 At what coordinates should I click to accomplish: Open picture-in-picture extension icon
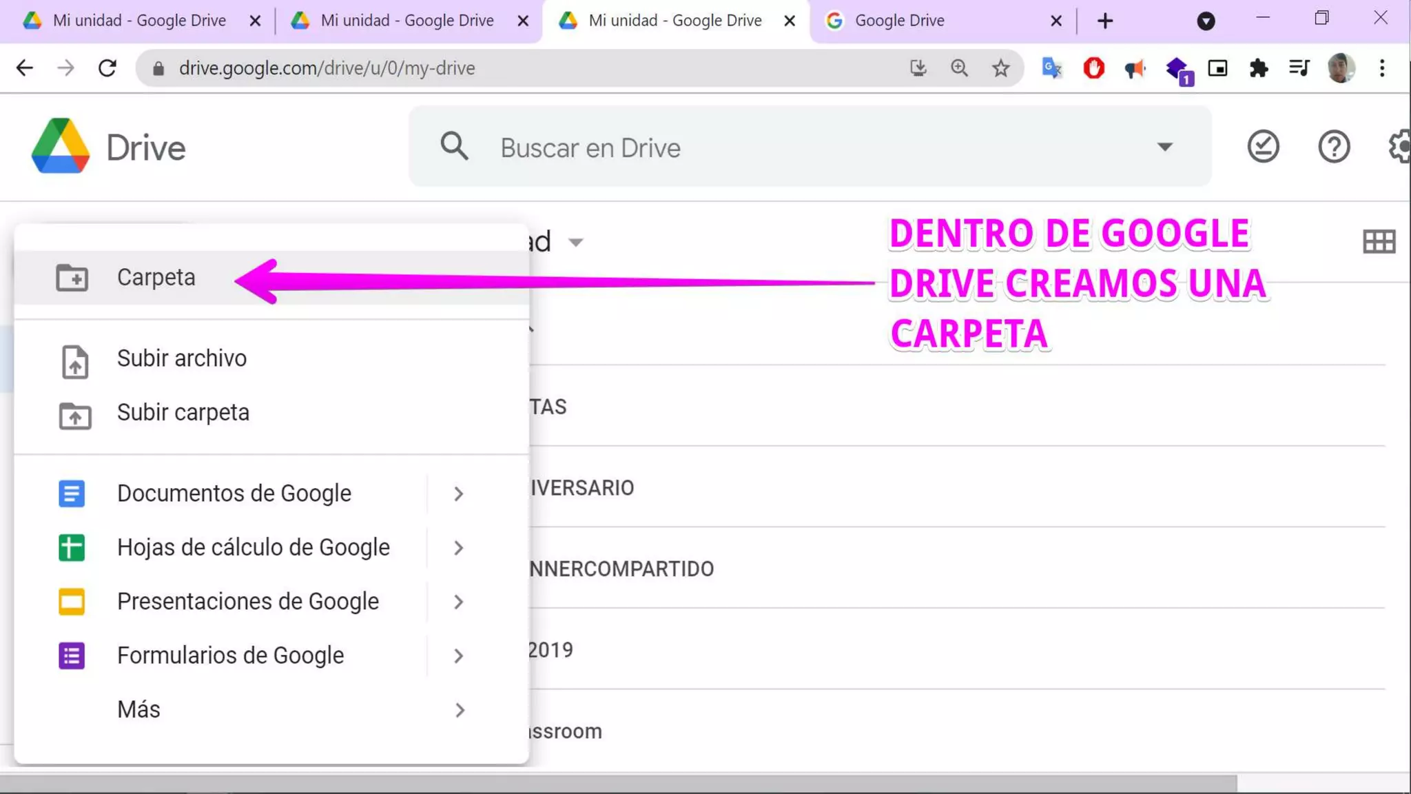1217,68
